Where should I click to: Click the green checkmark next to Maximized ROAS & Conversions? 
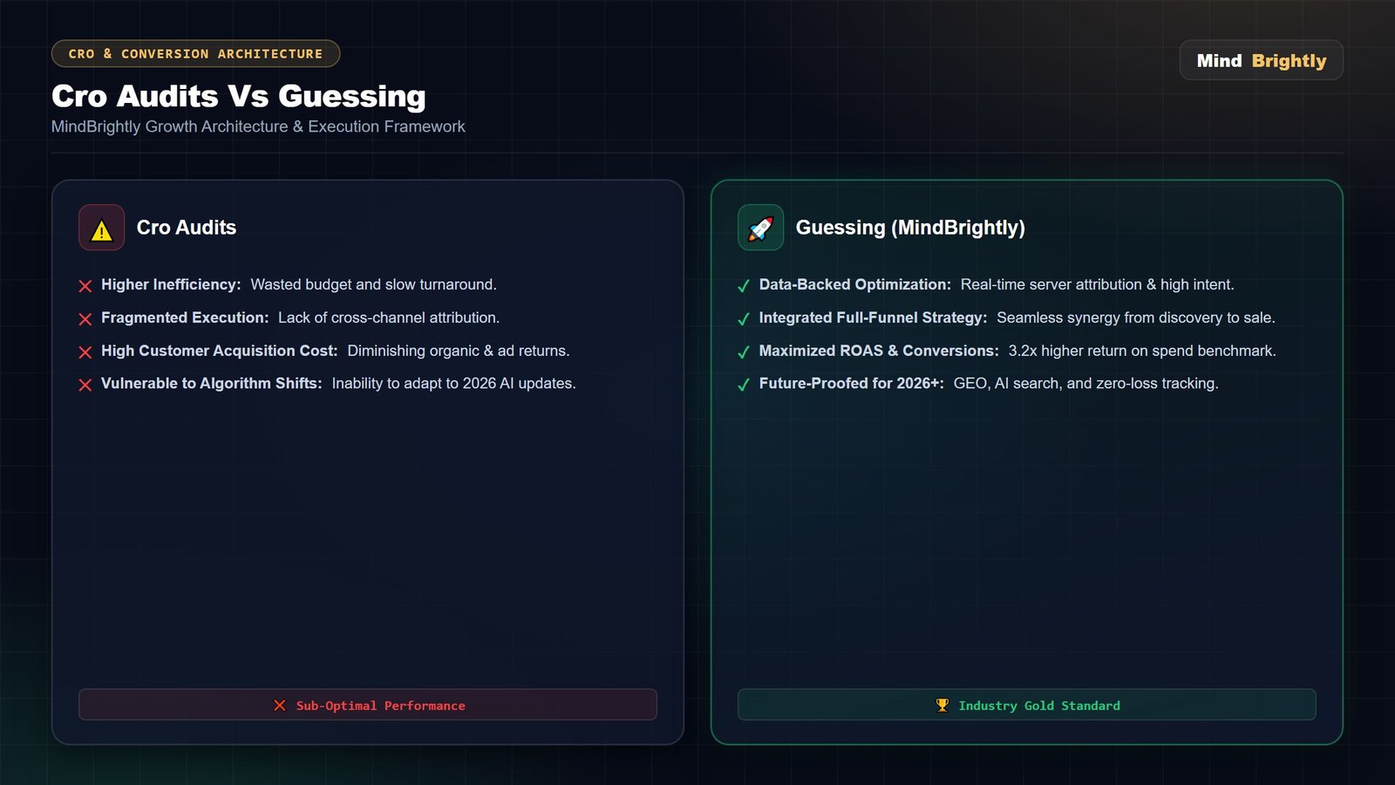744,352
